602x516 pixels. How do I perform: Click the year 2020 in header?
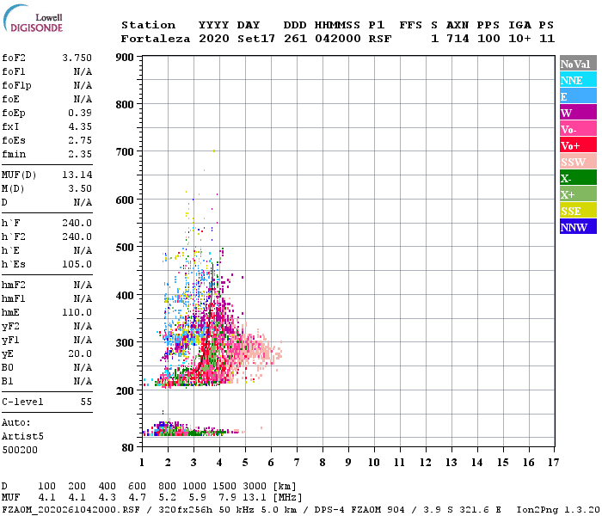pyautogui.click(x=214, y=39)
